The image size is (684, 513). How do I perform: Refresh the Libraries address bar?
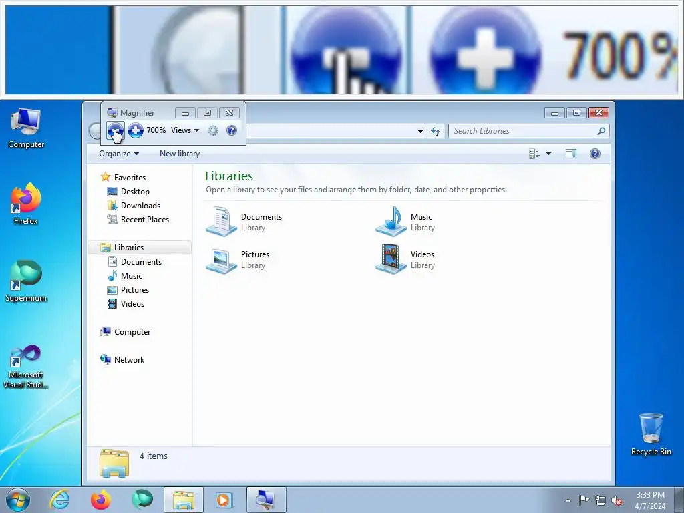[x=436, y=131]
